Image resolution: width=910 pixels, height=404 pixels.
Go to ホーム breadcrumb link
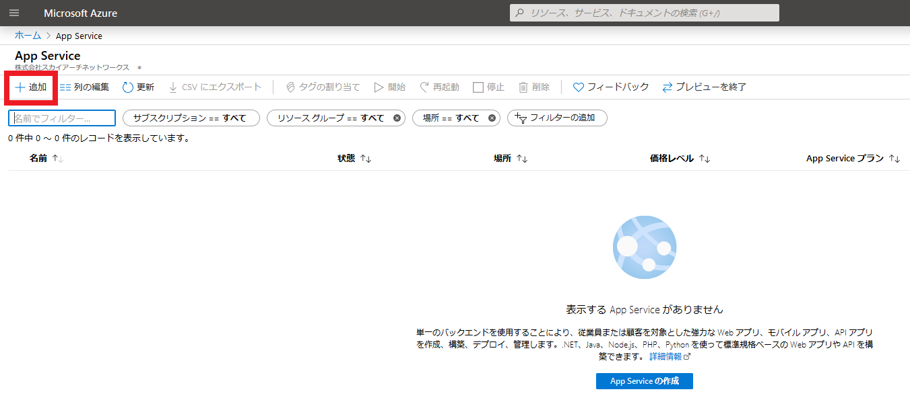tap(28, 36)
